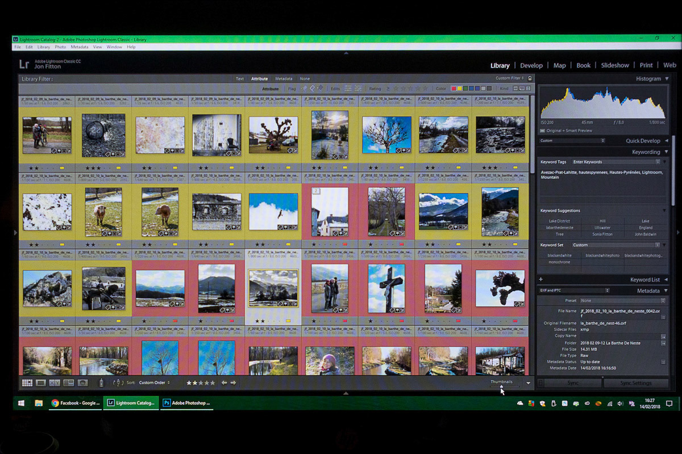The height and width of the screenshot is (454, 682).
Task: Open Survey view in the toolbar
Action: click(x=69, y=383)
